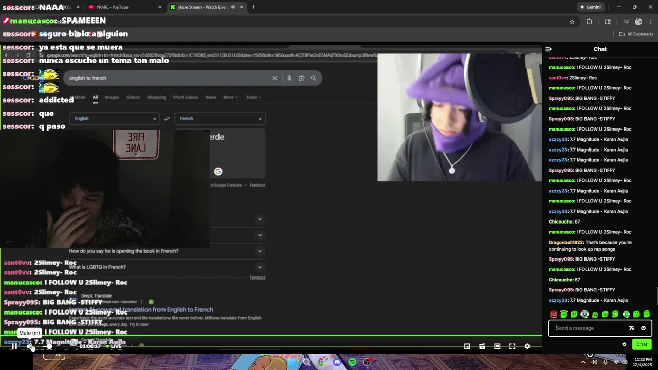The width and height of the screenshot is (658, 370).
Task: Click message text about looking up rap songs
Action: 590,246
